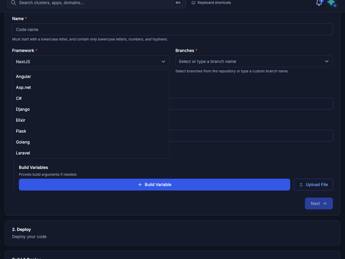Open the Branches dropdown
345x259 pixels.
point(254,61)
